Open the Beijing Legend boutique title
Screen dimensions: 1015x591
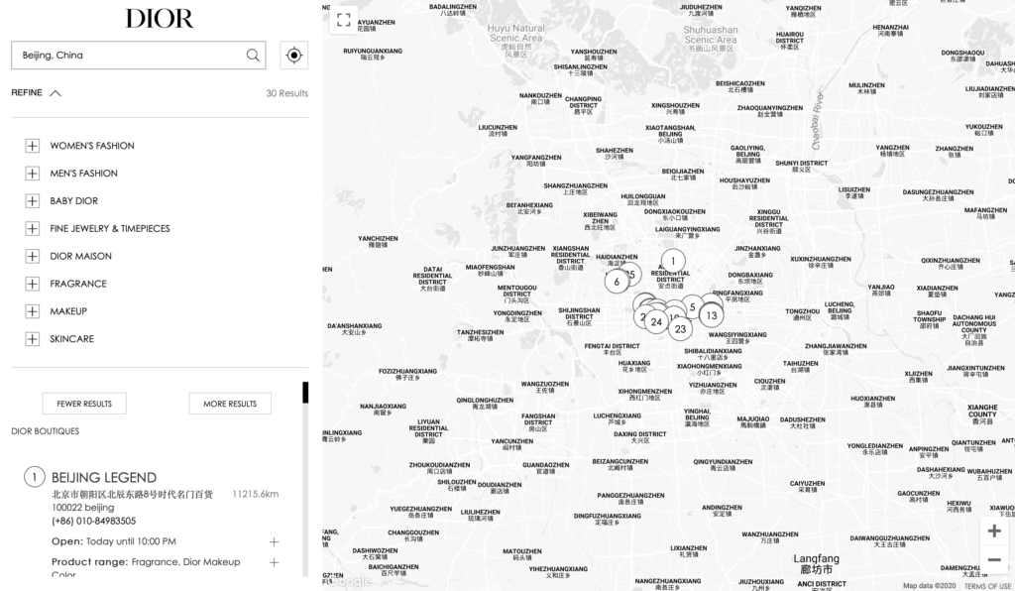click(x=103, y=478)
